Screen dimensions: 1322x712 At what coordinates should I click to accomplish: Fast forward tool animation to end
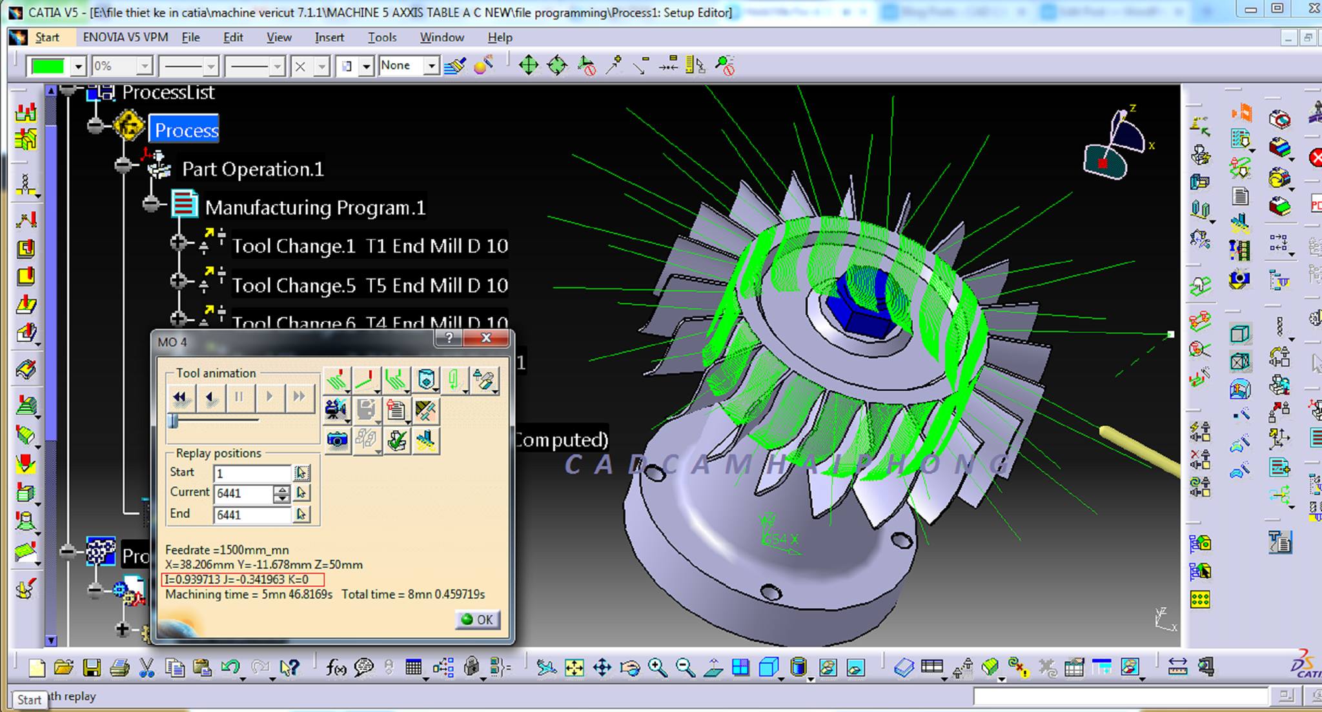(299, 397)
